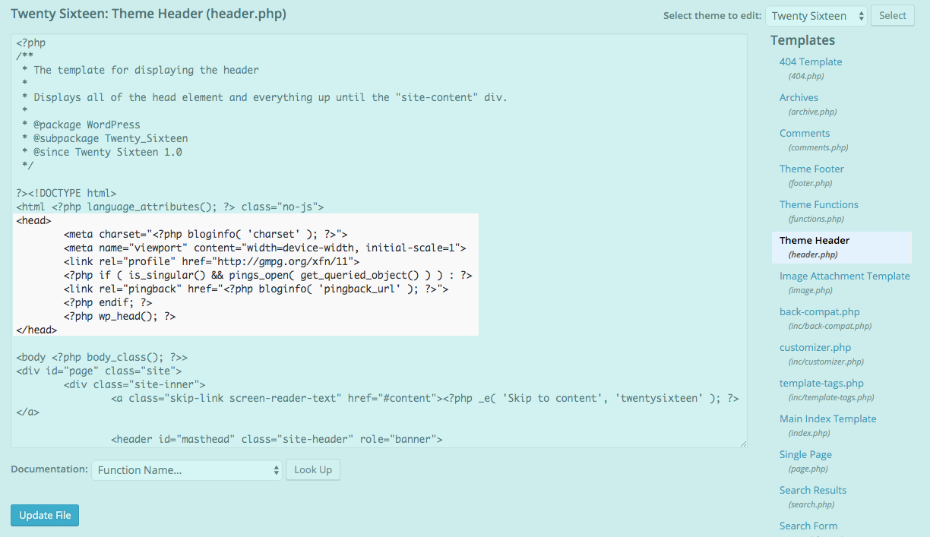Click the Select button
The height and width of the screenshot is (537, 930).
pyautogui.click(x=892, y=16)
